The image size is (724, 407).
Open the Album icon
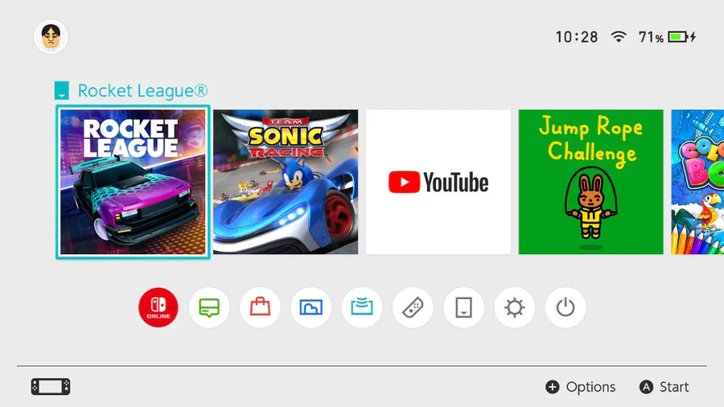point(311,307)
